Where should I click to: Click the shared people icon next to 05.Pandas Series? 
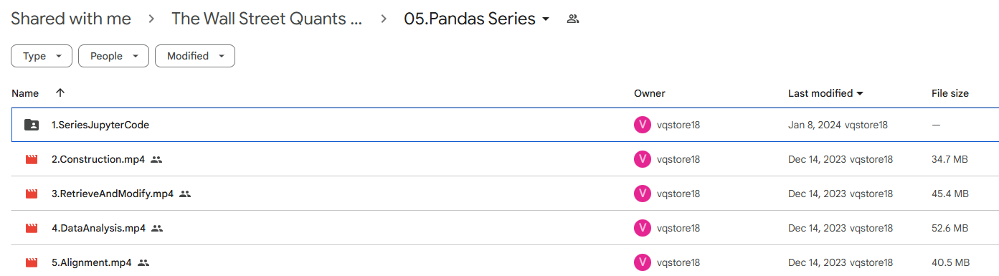click(x=572, y=19)
